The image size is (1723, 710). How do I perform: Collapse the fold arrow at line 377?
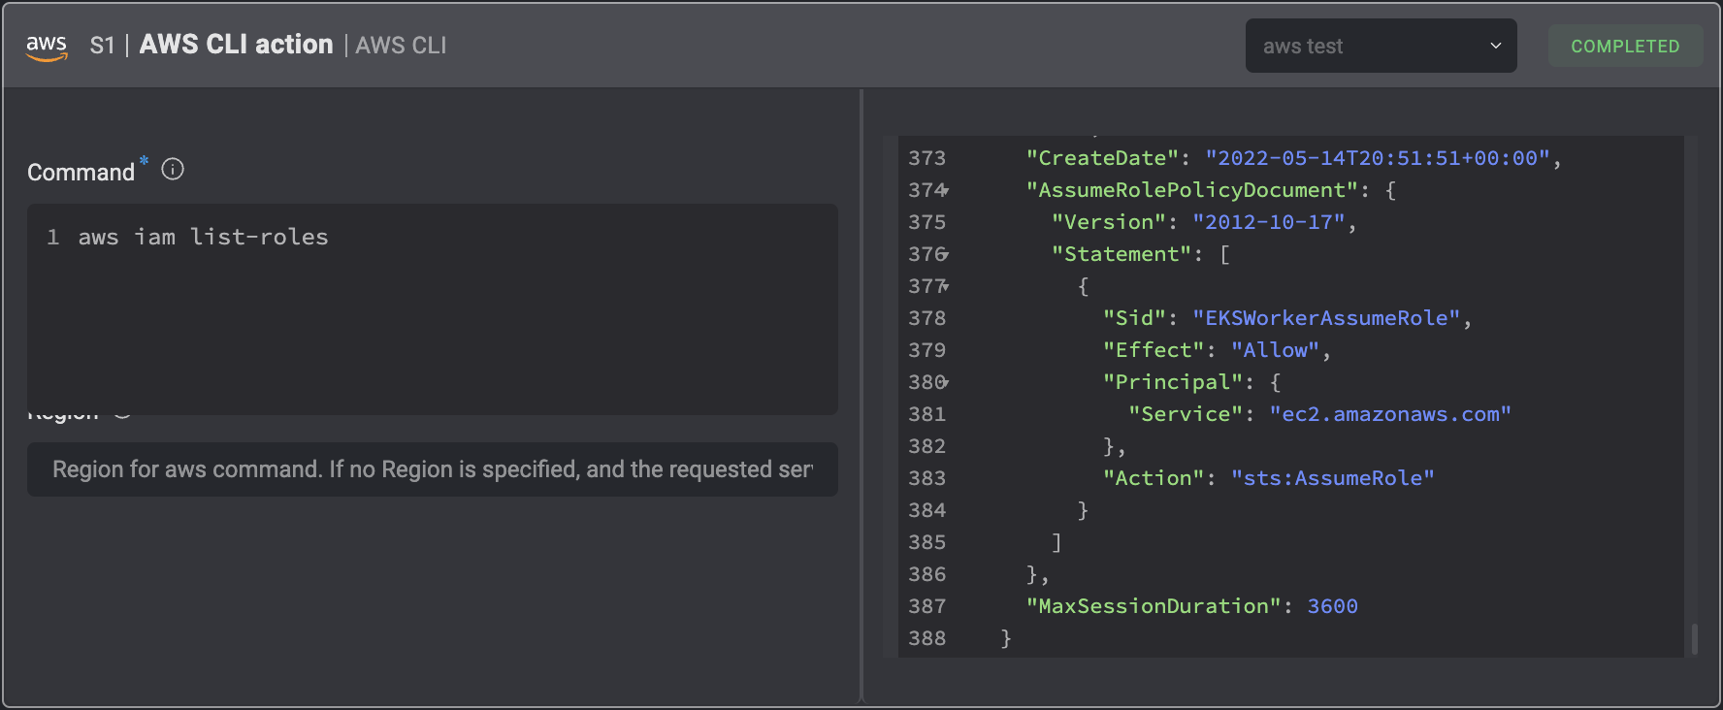(x=945, y=287)
